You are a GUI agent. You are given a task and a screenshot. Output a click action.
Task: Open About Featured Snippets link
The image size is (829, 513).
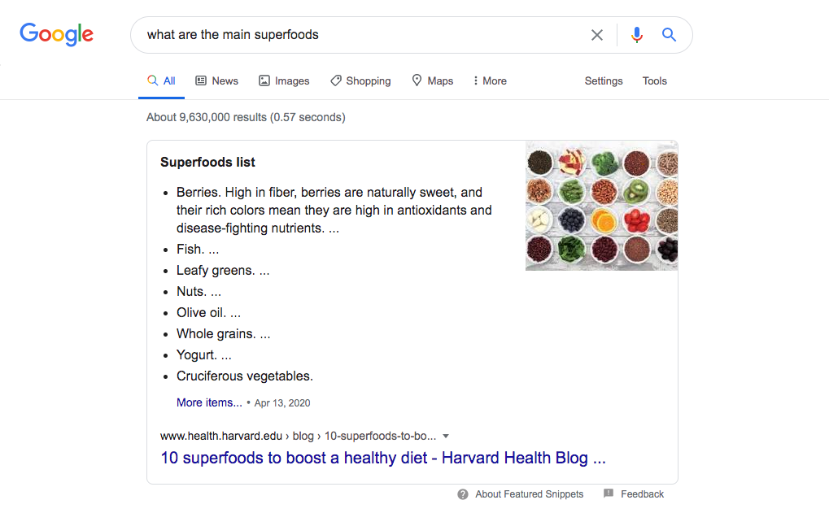pos(529,494)
